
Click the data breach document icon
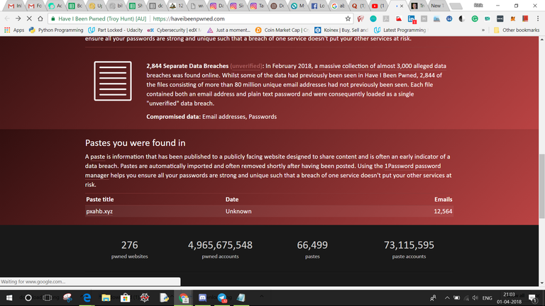[113, 81]
